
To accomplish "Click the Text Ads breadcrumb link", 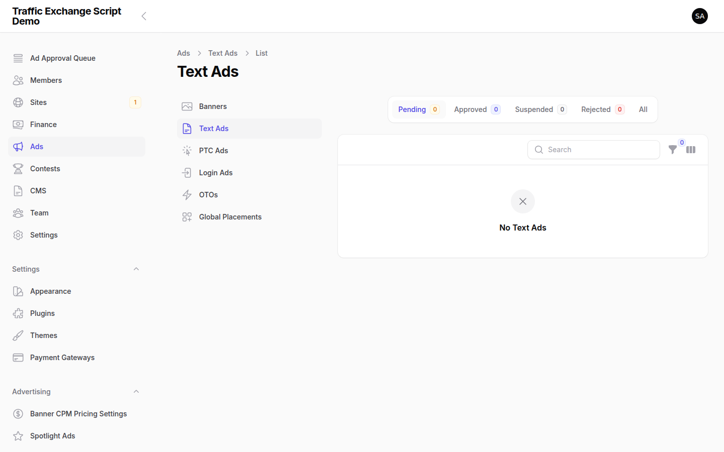I will click(x=223, y=53).
